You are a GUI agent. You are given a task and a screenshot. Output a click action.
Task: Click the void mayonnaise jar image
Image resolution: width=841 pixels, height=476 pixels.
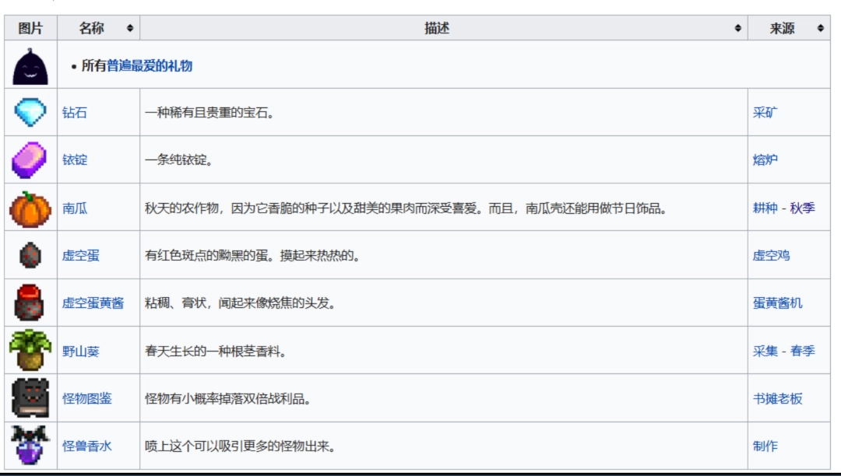coord(30,303)
